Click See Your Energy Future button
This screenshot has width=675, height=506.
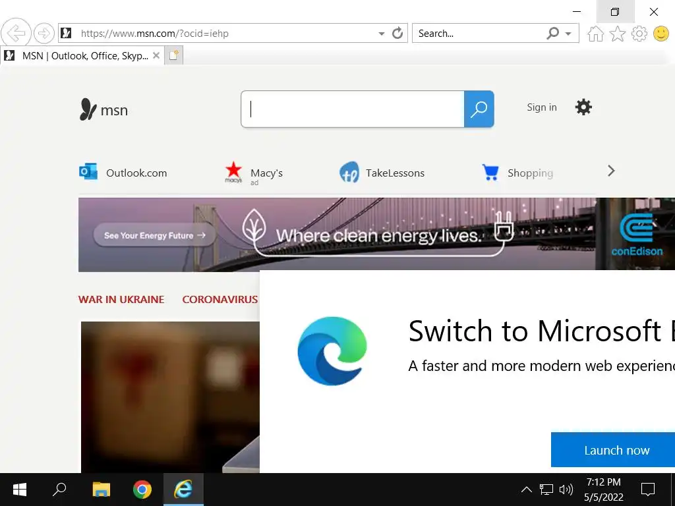(154, 235)
